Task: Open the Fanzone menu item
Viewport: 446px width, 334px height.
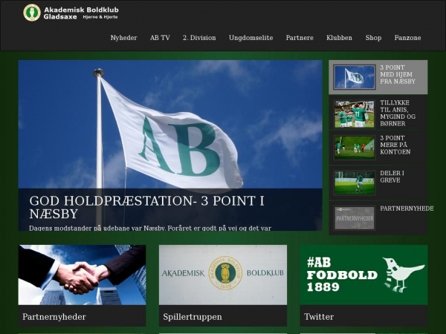Action: 407,38
